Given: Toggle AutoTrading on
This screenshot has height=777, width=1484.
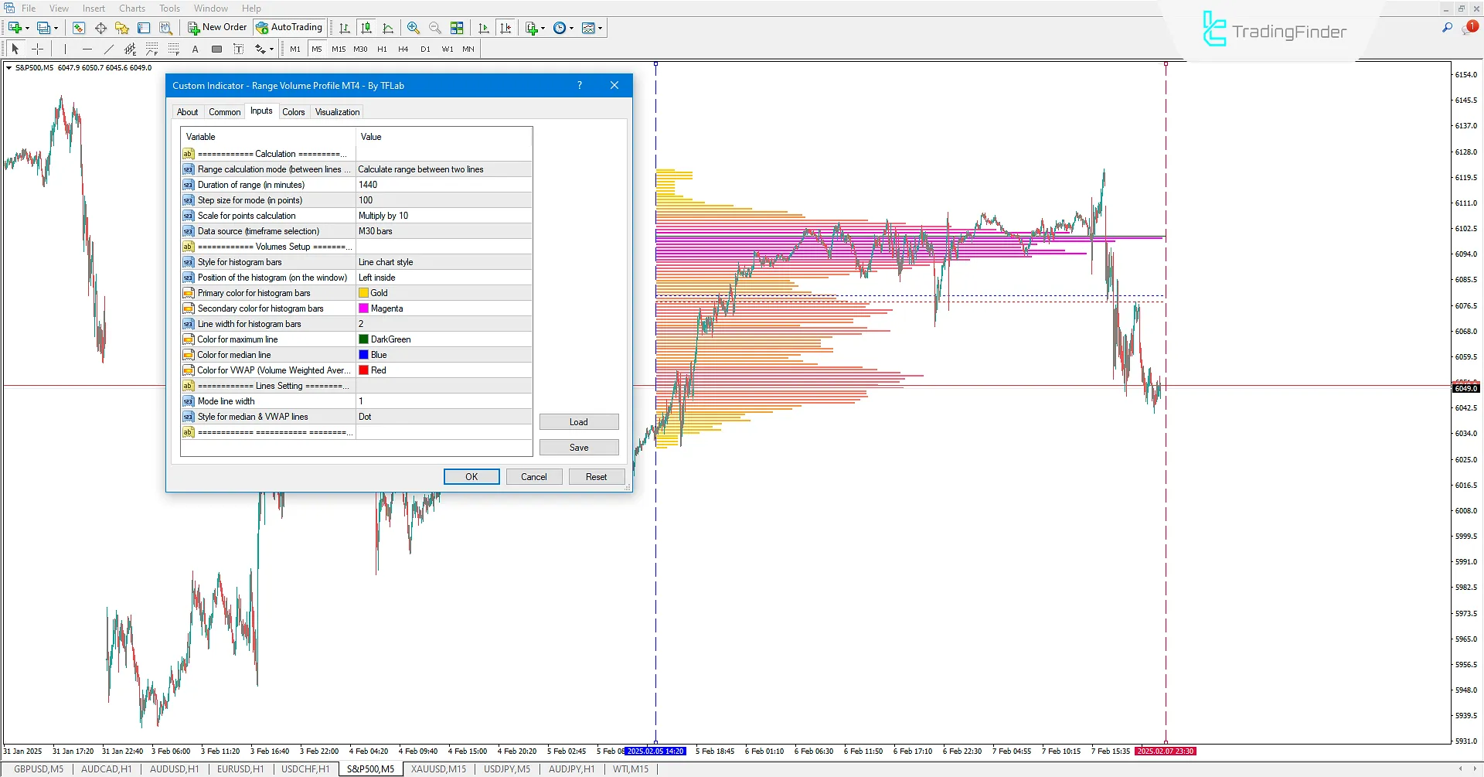Looking at the screenshot, I should 289,27.
